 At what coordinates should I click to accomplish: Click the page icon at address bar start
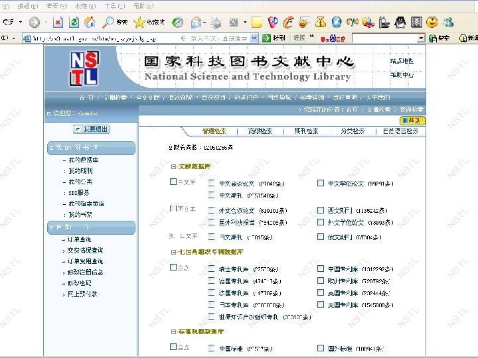pos(27,38)
